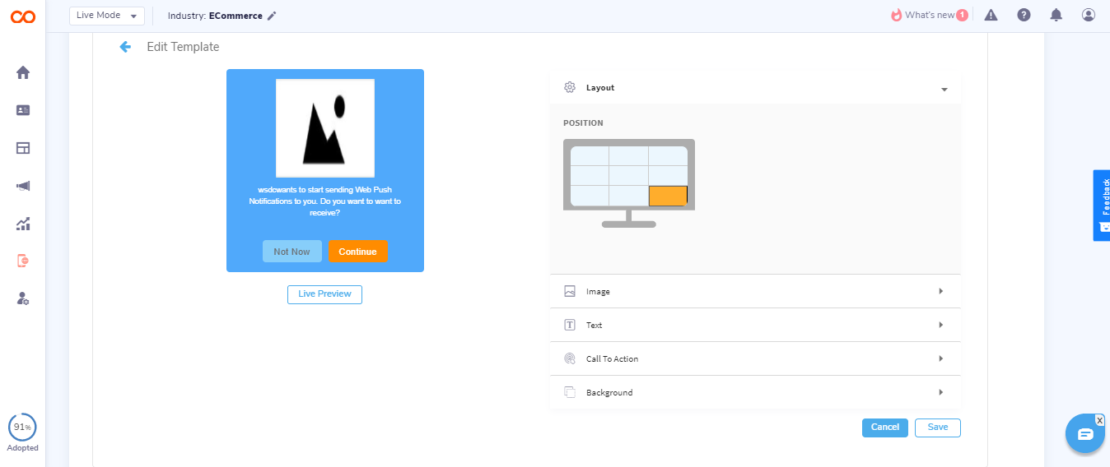Select the bottom-left position cell on monitor
This screenshot has height=467, width=1110.
pos(590,196)
